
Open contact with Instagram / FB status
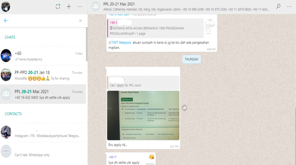tap(43, 132)
